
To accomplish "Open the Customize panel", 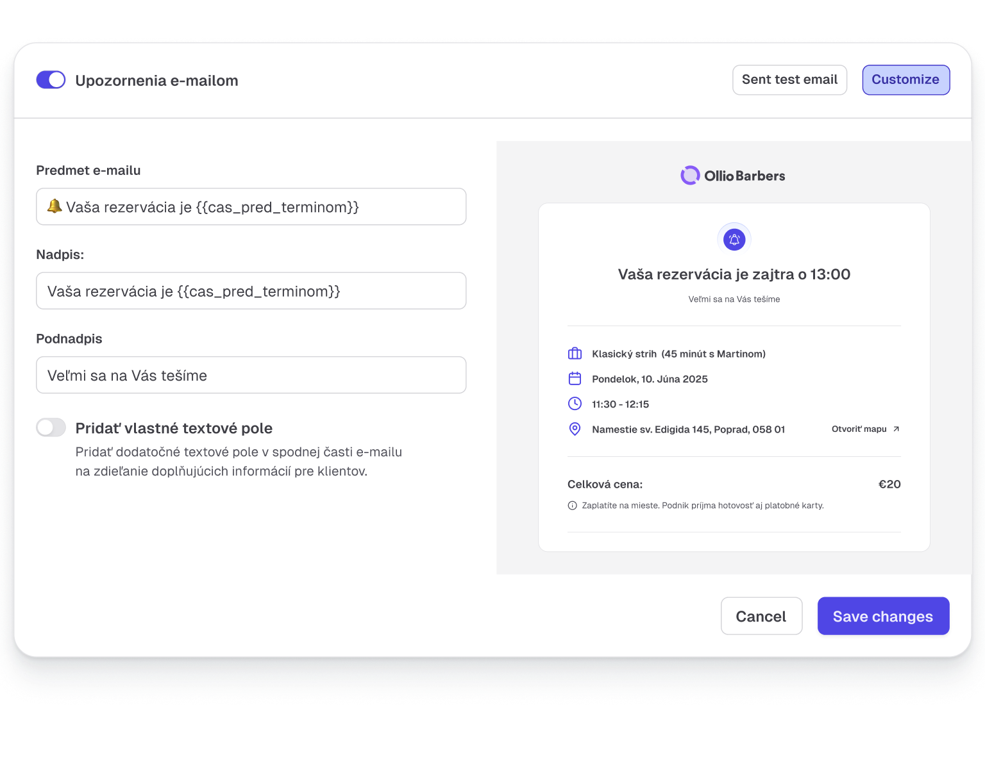I will coord(905,79).
